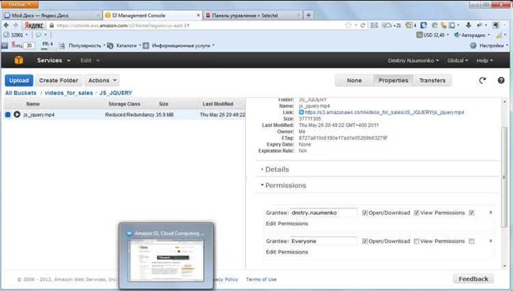
Task: Click the weather cloud +21 icon
Action: click(392, 25)
